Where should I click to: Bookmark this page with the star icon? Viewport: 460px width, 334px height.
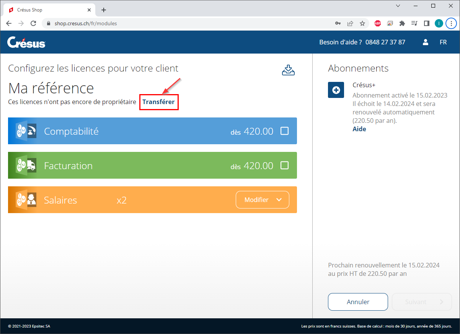coord(362,23)
